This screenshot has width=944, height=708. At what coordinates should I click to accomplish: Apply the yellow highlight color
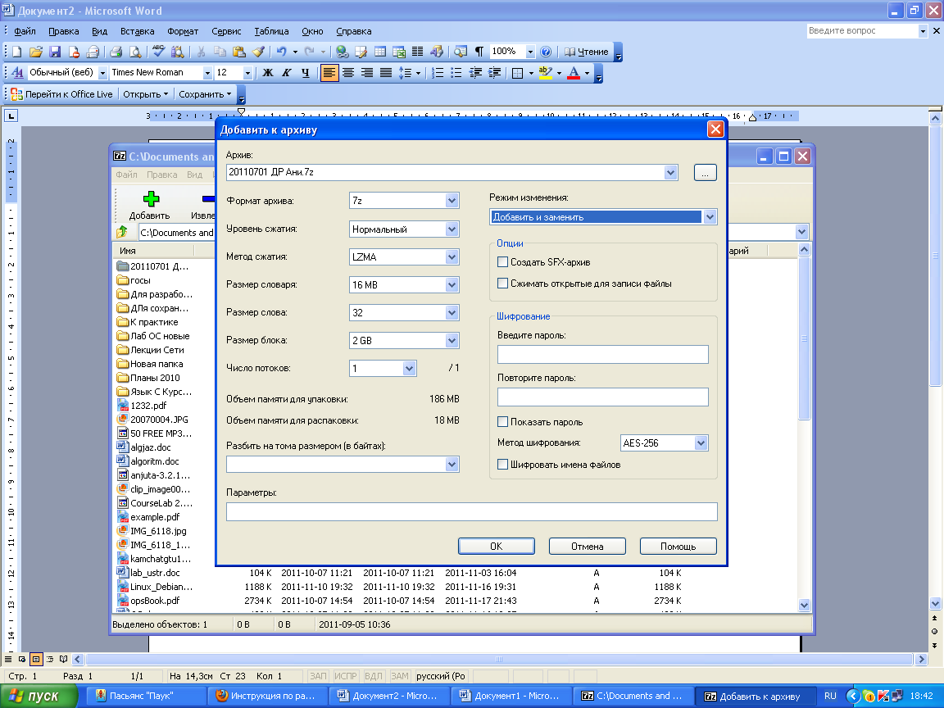[x=546, y=73]
